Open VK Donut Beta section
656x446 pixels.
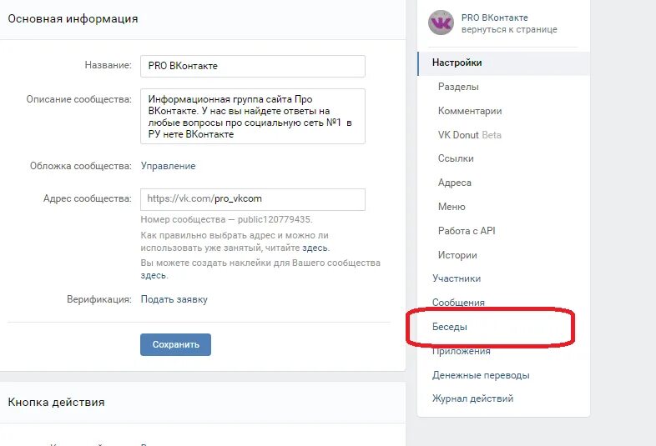[x=469, y=135]
